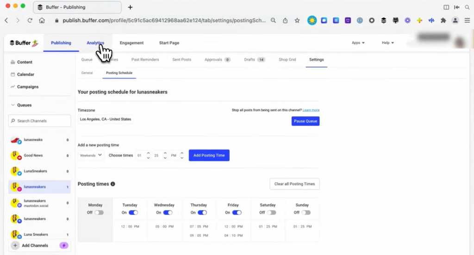This screenshot has width=474, height=255.
Task: Click Thursday 09:05 PM posting time
Action: click(x=199, y=236)
